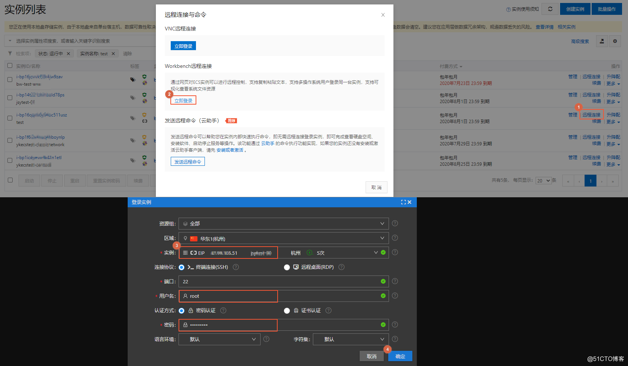Screen dimensions: 628x366
Task: Click the 发送远程命令 button
Action: (188, 161)
